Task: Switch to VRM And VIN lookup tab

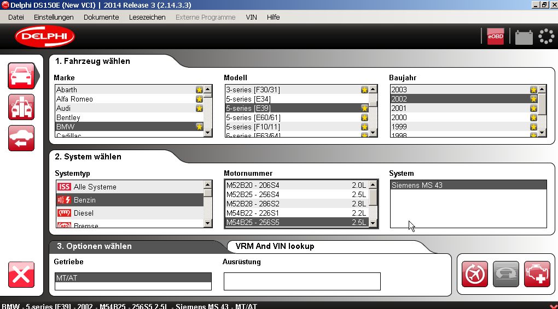Action: (x=275, y=246)
